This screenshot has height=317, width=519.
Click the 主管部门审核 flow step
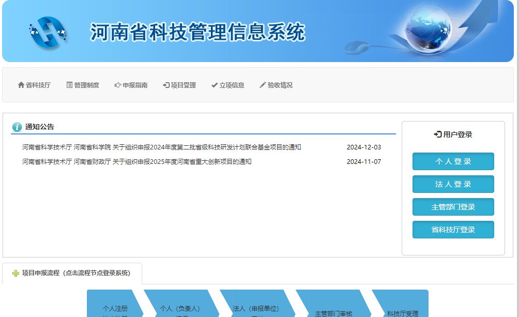point(333,304)
